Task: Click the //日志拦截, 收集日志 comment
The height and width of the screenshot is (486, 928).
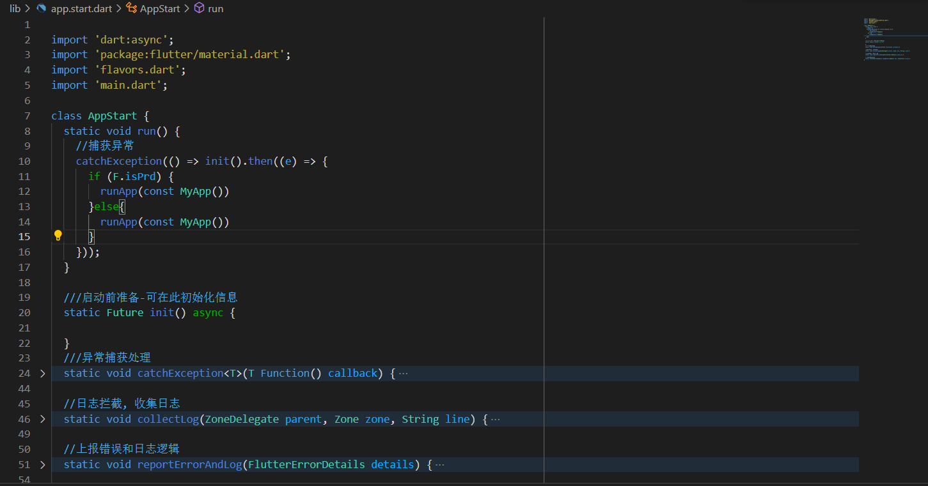Action: pyautogui.click(x=122, y=404)
